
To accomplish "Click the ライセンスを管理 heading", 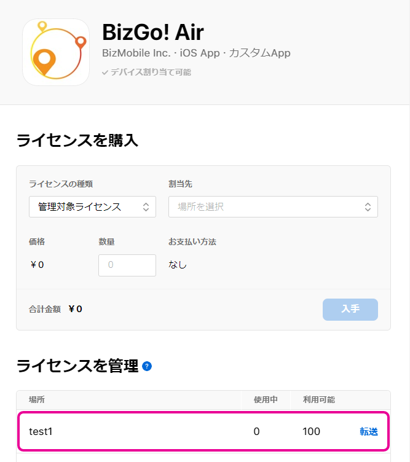I will click(x=77, y=366).
